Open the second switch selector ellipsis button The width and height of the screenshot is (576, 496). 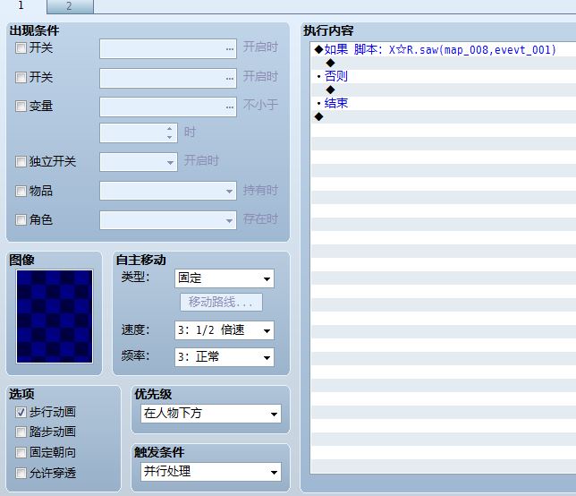[x=230, y=78]
